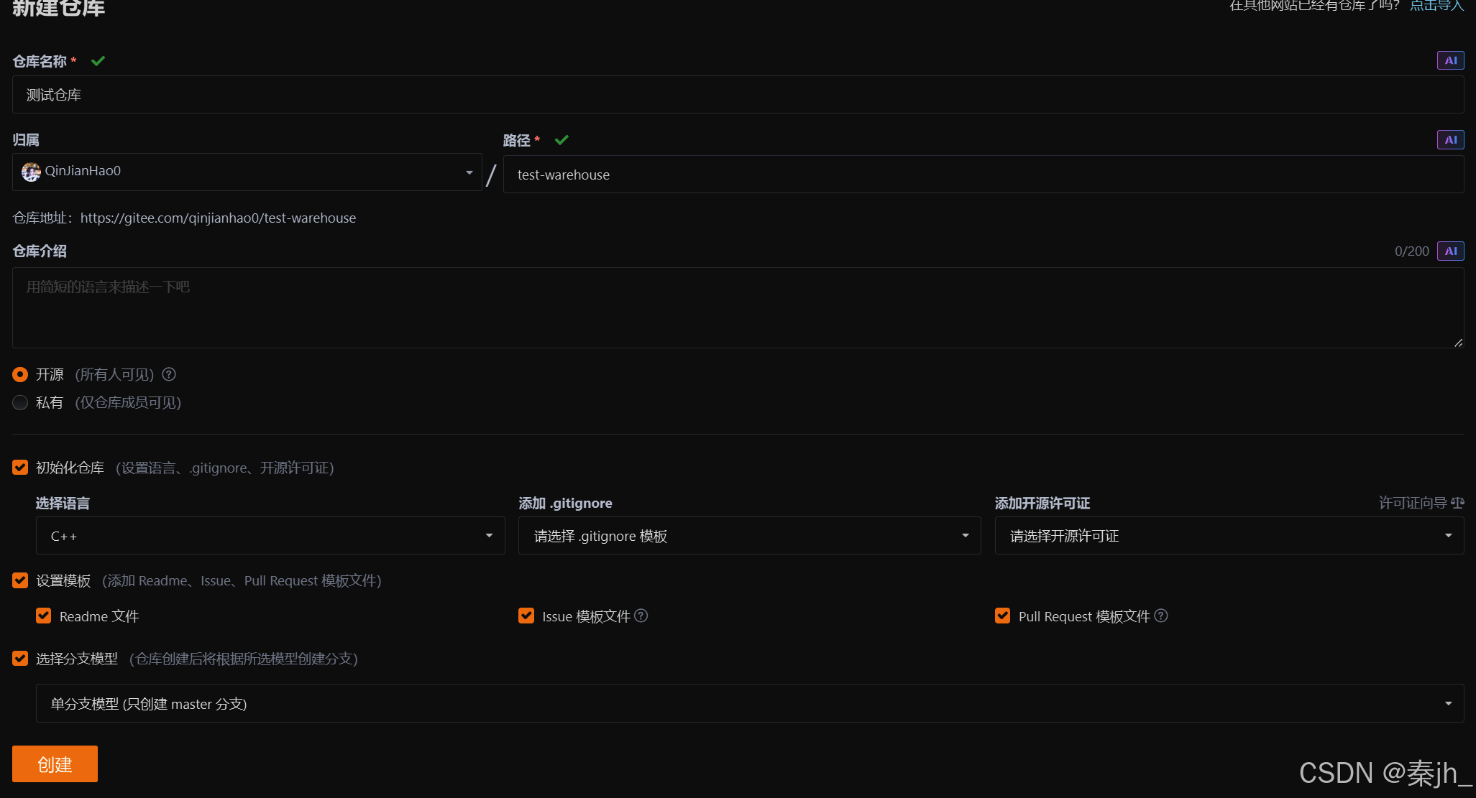Click the QinJianHao0 owner avatar

[x=31, y=172]
